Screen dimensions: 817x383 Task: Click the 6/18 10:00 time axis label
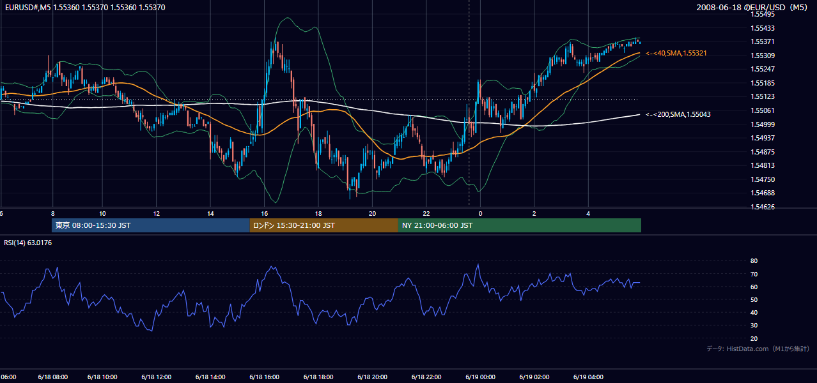pyautogui.click(x=102, y=377)
